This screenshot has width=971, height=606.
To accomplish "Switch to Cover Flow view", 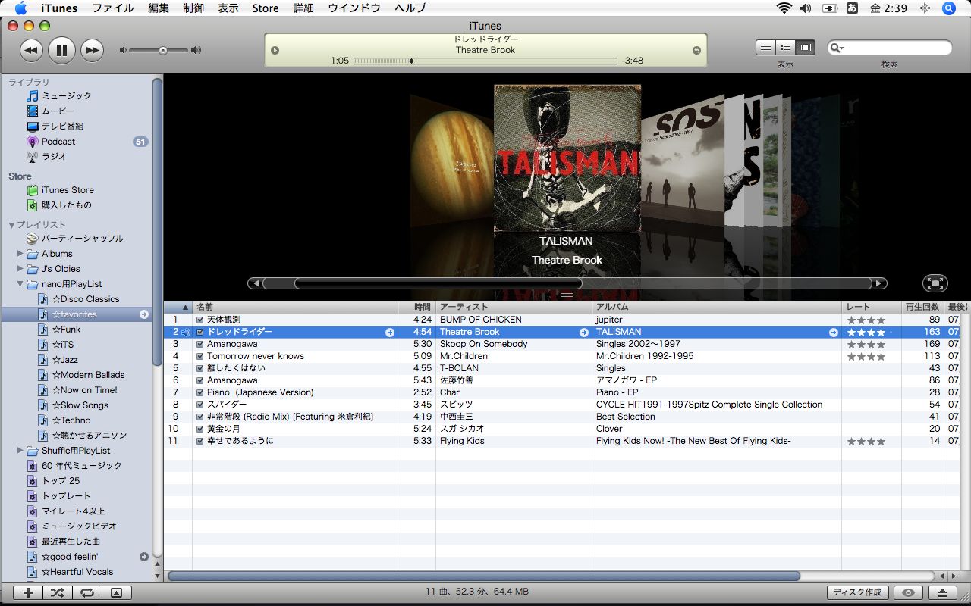I will [806, 48].
